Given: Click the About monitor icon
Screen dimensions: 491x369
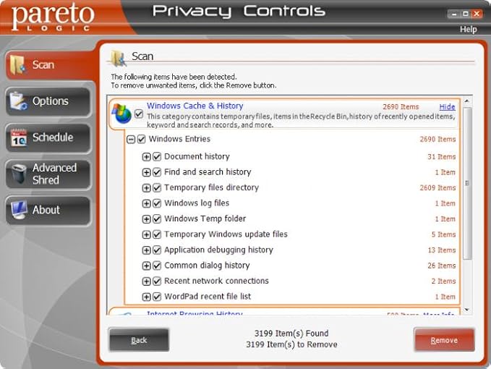Looking at the screenshot, I should 18,211.
